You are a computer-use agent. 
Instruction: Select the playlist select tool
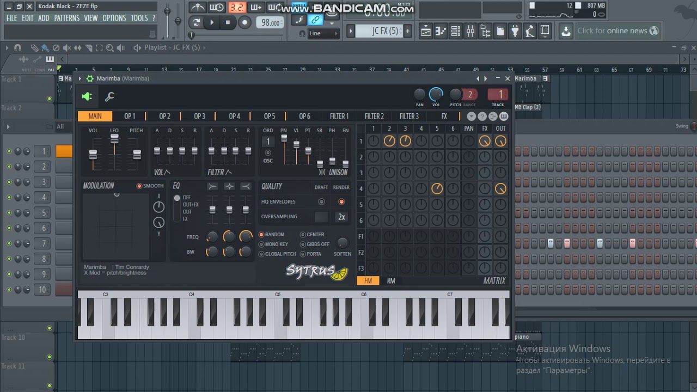(99, 48)
